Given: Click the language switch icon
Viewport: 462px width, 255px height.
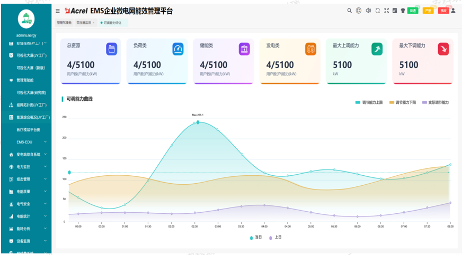Looking at the screenshot, I should coord(395,11).
